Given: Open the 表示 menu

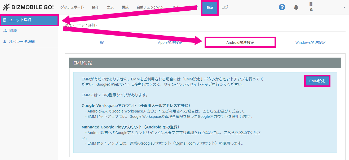Looking at the screenshot, I should tap(110, 7).
